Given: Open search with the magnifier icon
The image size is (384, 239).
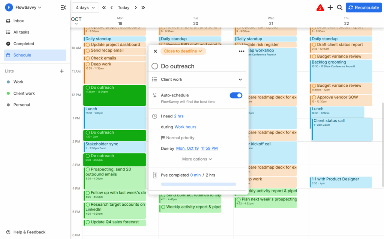Looking at the screenshot, I should (x=340, y=7).
